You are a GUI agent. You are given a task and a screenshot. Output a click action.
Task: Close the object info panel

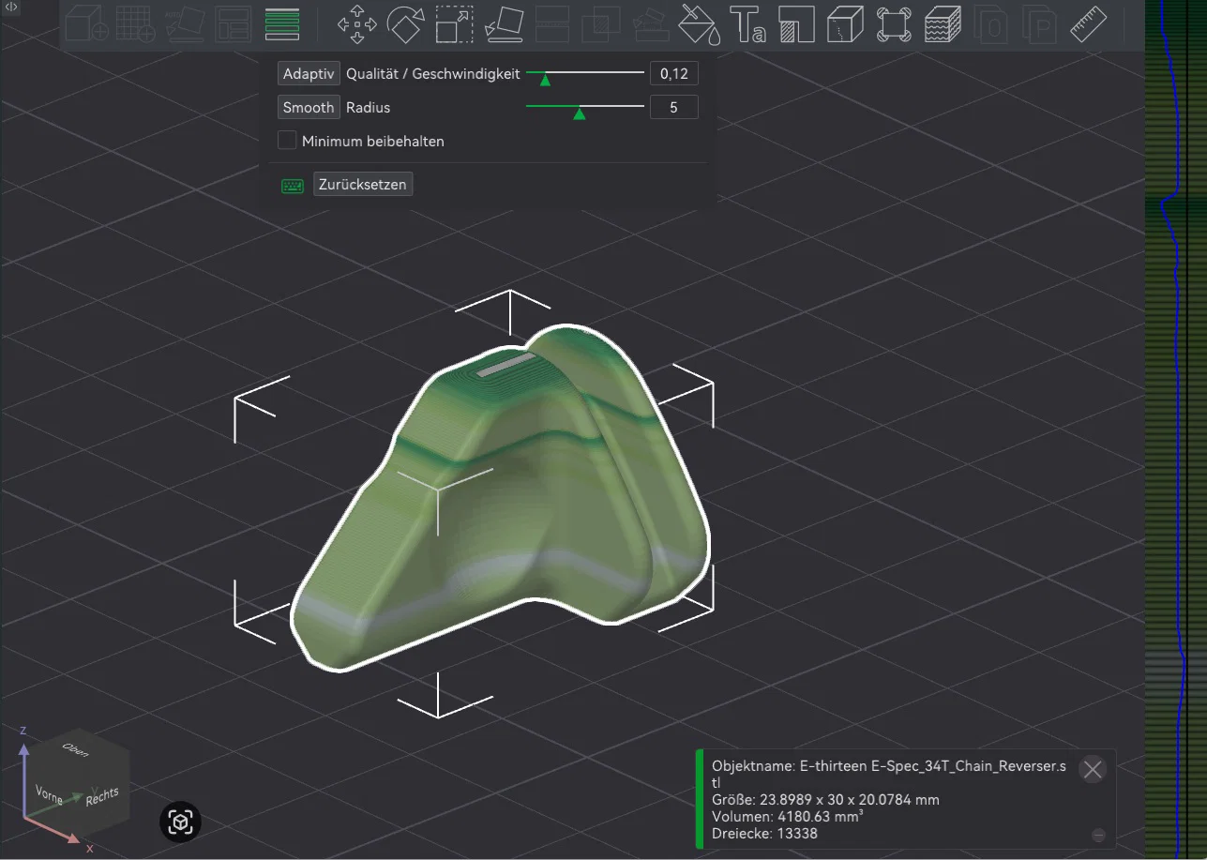click(x=1093, y=770)
